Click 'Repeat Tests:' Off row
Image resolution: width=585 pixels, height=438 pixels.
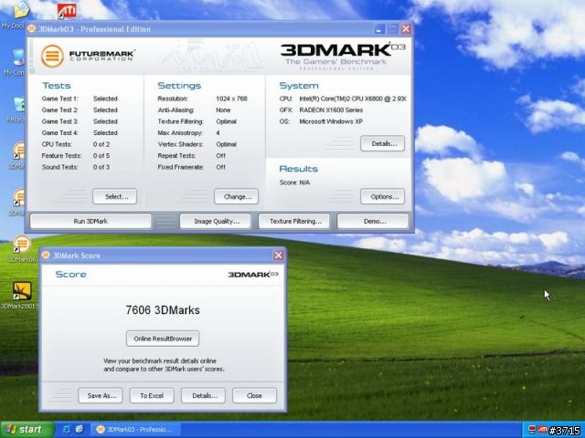[192, 156]
